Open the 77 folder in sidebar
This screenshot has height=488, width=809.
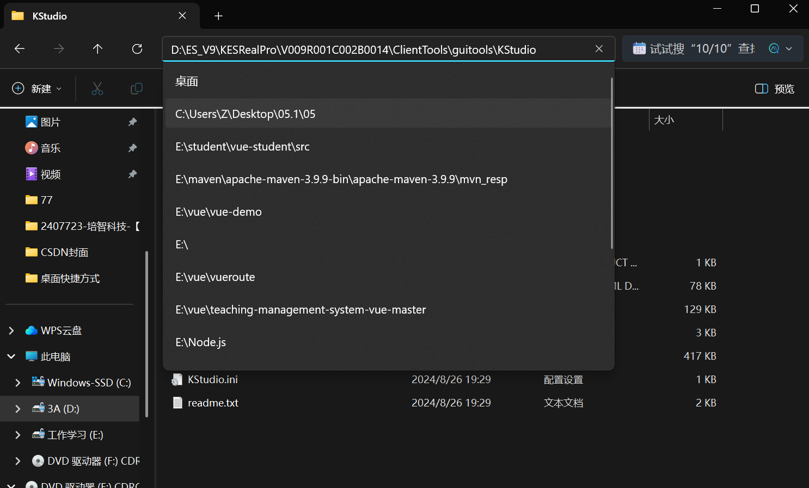[39, 200]
